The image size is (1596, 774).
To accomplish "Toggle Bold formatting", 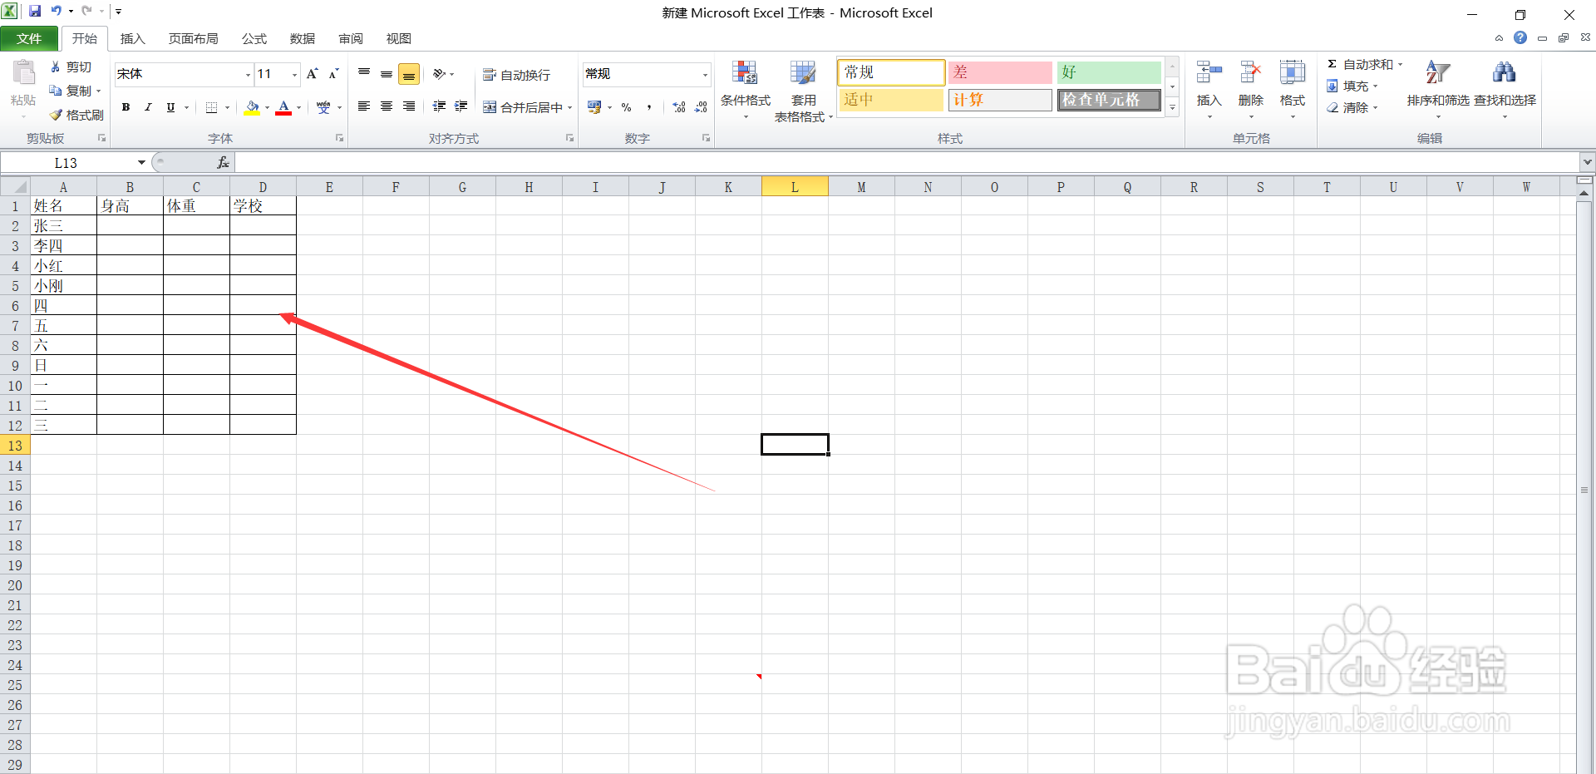I will [126, 107].
